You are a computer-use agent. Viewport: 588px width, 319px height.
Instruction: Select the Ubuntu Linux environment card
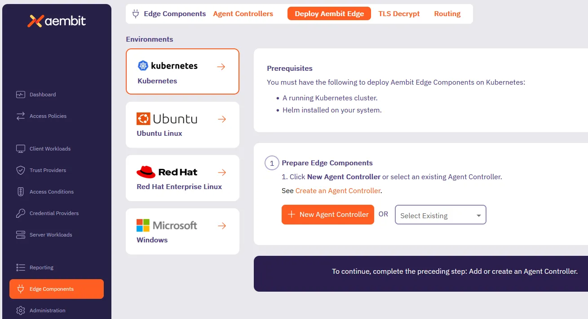point(182,125)
